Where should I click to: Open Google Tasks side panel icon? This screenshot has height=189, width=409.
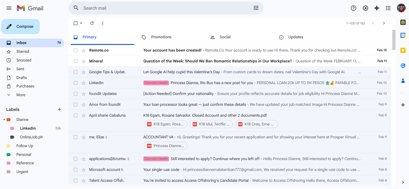tap(403, 65)
